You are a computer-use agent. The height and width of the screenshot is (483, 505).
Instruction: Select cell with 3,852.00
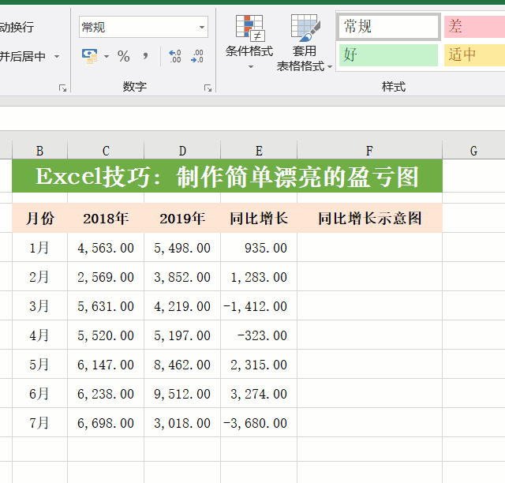[182, 276]
